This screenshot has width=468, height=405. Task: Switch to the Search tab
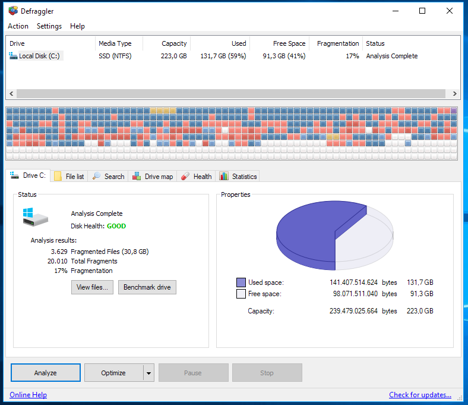pyautogui.click(x=108, y=177)
